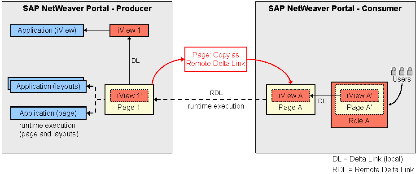Click the Page 1 label
Viewport: 420px width, 174px height.
tap(129, 108)
